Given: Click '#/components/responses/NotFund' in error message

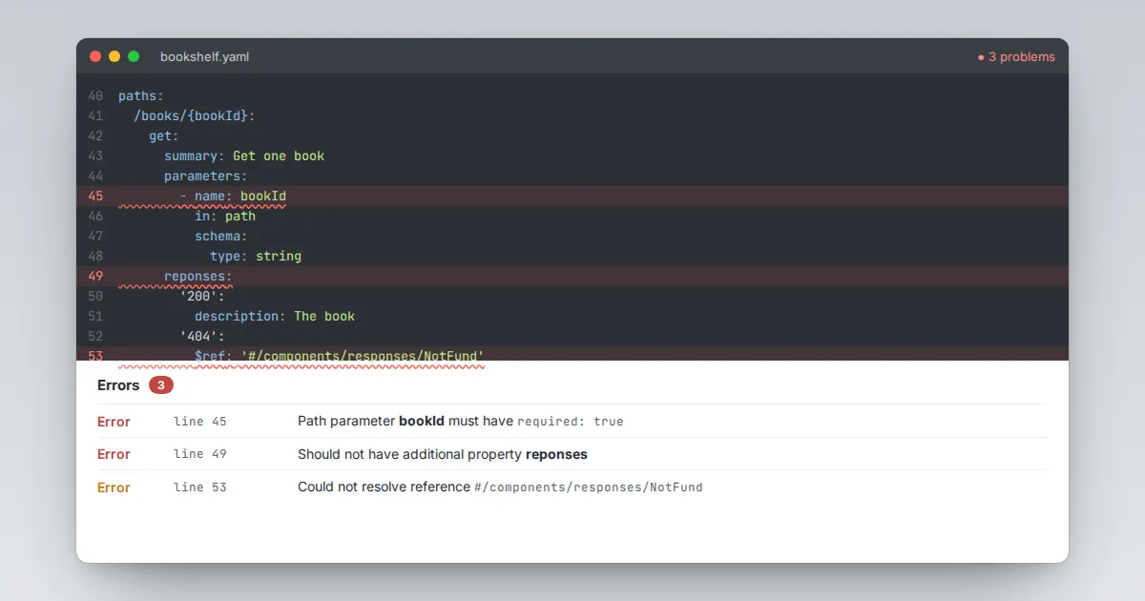Looking at the screenshot, I should [x=589, y=487].
